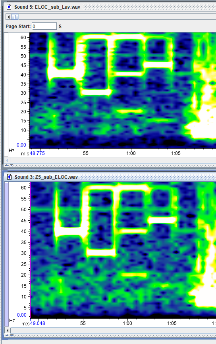Click the collapse up-arrow below the Sound 5 view
Image resolution: width=216 pixels, height=344 pixels.
[7, 165]
